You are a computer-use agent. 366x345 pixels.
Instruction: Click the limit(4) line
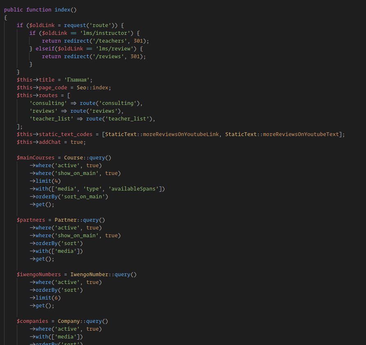pos(45,181)
